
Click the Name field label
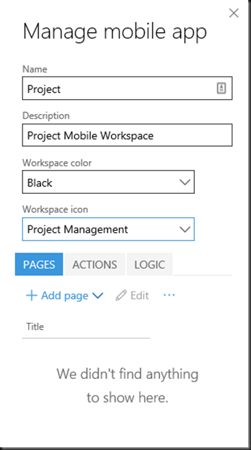click(35, 69)
